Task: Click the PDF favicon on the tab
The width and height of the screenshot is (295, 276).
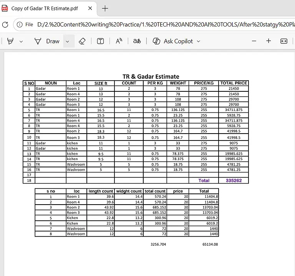Action: (5, 8)
